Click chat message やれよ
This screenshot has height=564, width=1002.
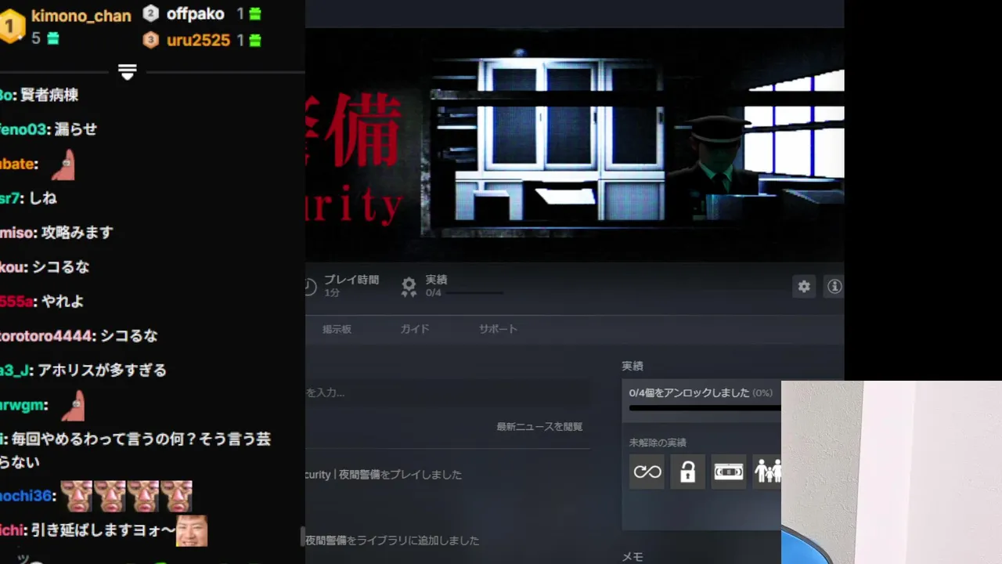pos(62,302)
